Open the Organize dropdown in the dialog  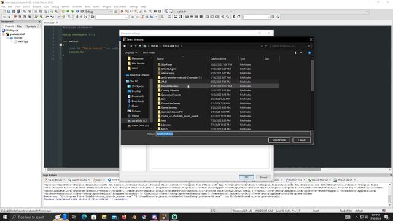[131, 53]
